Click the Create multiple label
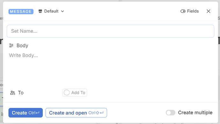The image size is (220, 124). point(195,113)
